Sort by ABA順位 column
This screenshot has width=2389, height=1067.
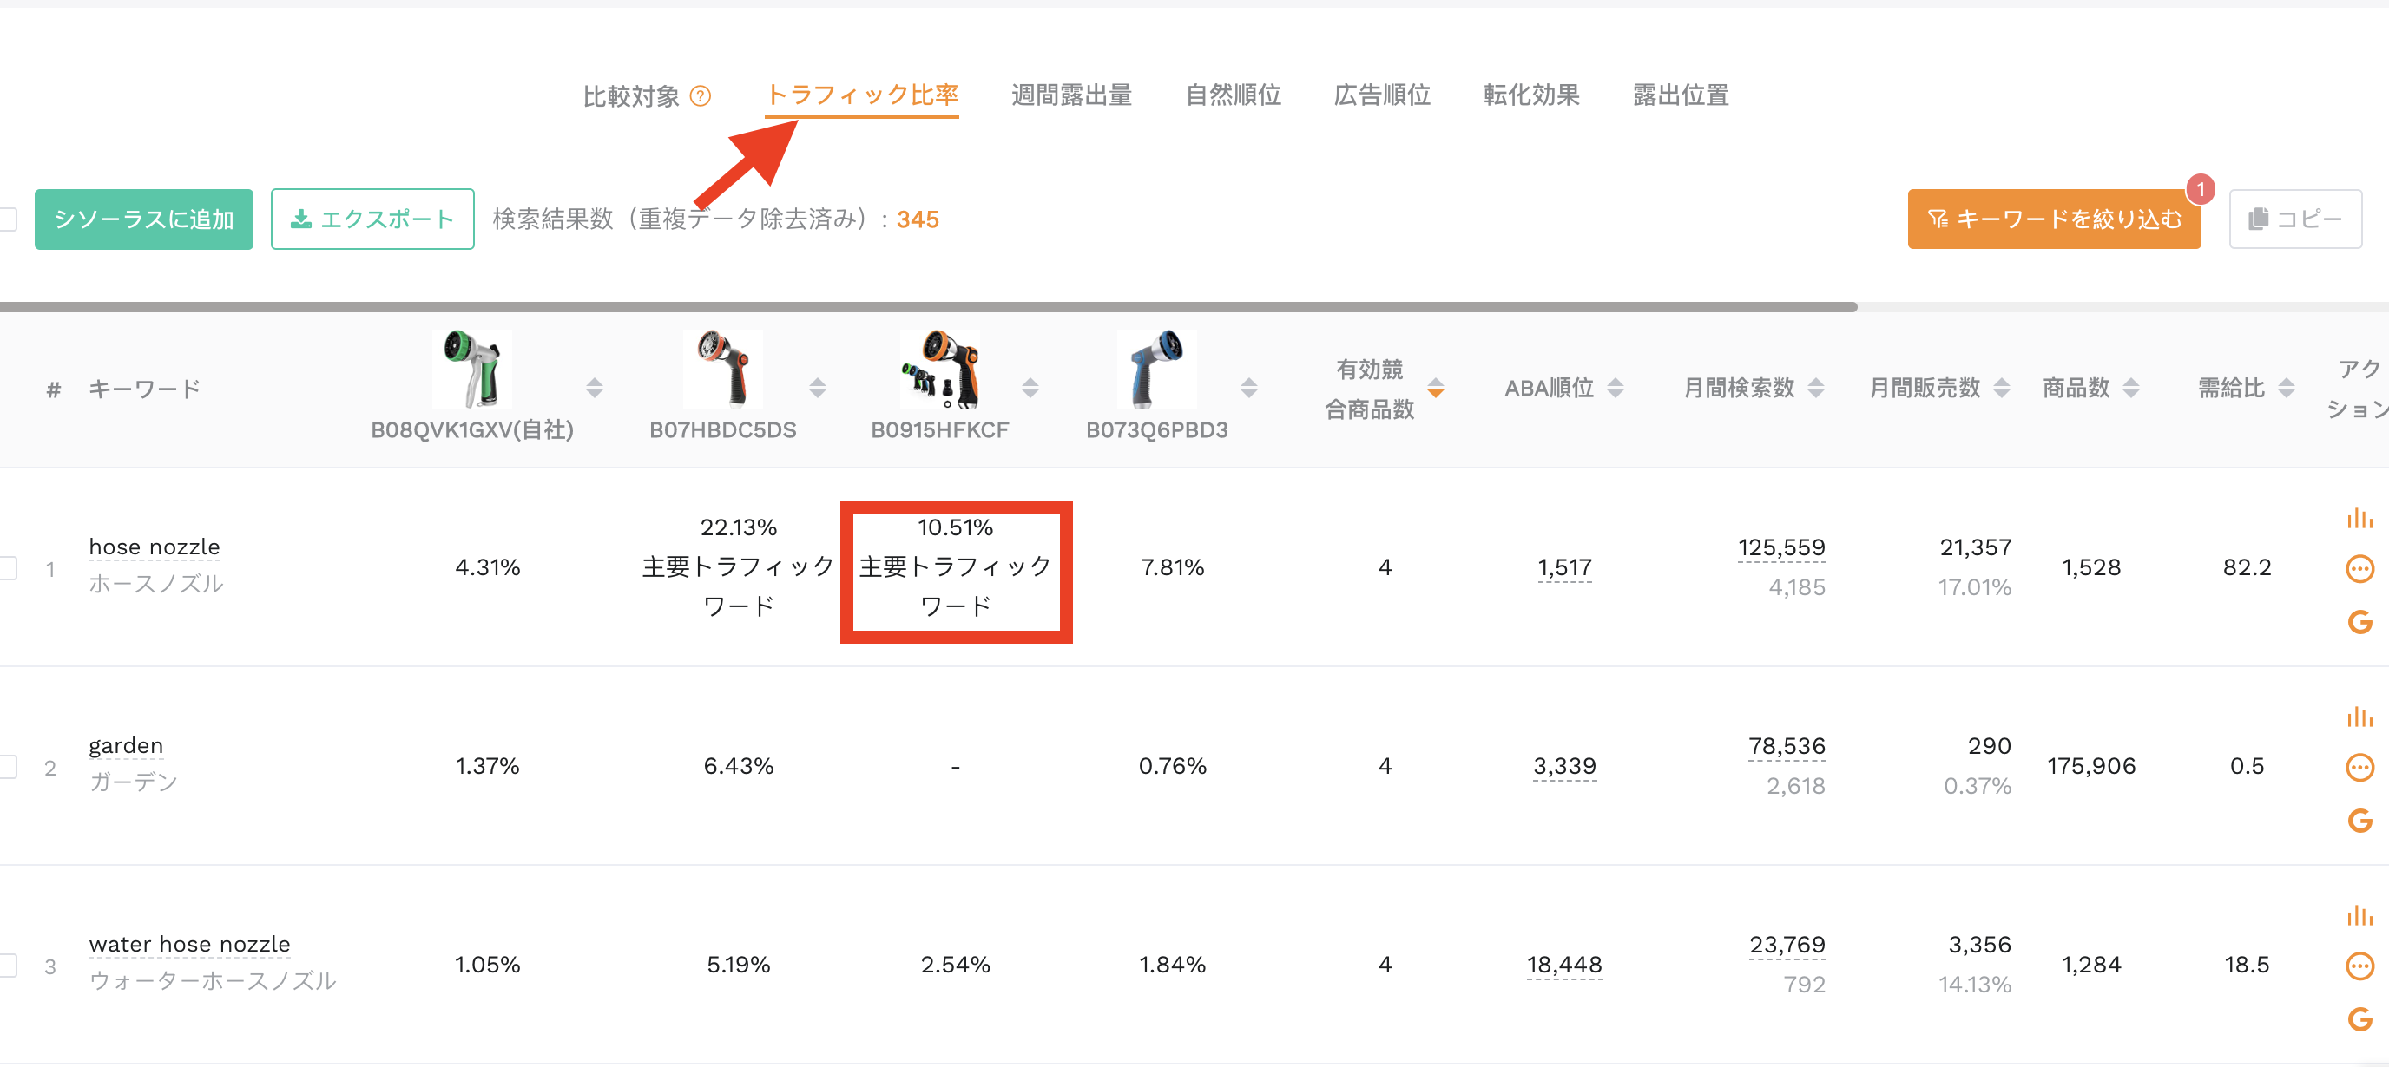(1616, 388)
